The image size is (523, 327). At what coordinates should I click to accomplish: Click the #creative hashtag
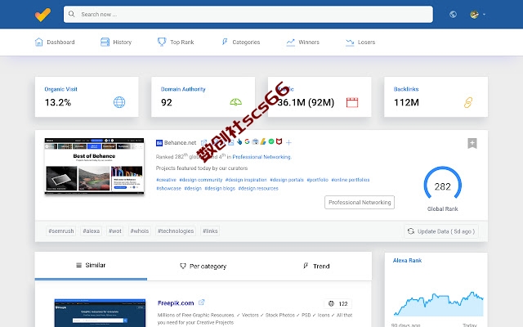(166, 180)
